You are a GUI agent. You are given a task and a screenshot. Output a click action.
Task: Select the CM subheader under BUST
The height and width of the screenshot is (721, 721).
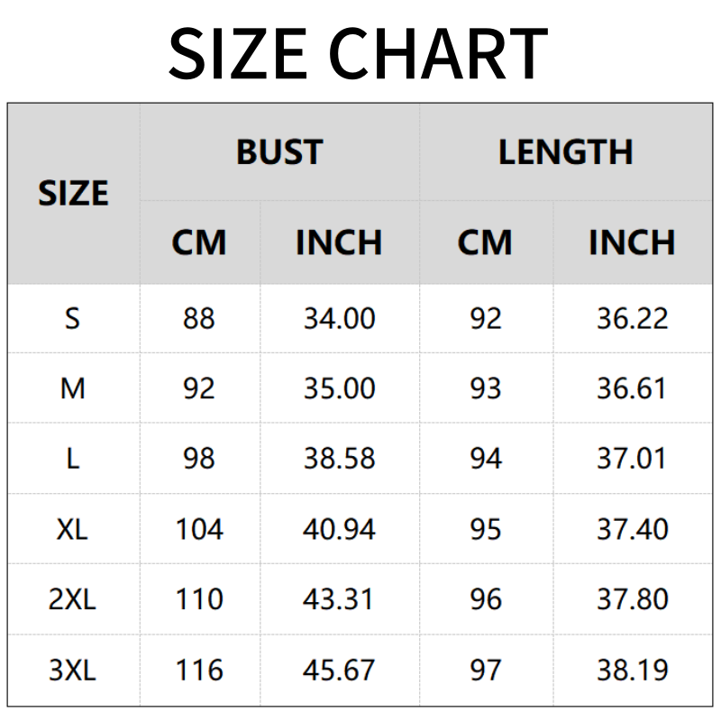point(199,242)
